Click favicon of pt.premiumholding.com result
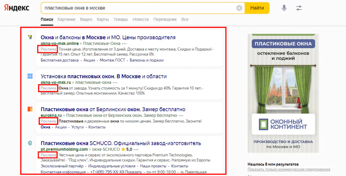The width and height of the screenshot is (346, 176). (x=30, y=143)
